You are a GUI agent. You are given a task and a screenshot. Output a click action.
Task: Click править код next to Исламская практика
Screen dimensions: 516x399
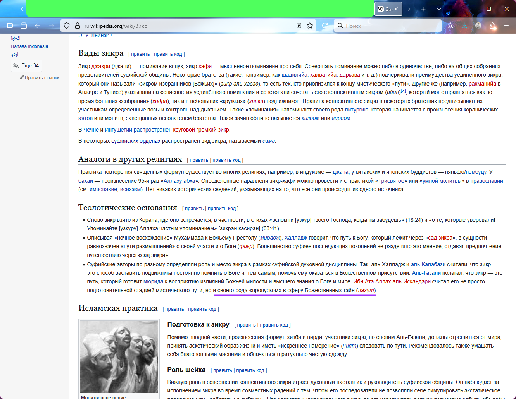pyautogui.click(x=202, y=309)
